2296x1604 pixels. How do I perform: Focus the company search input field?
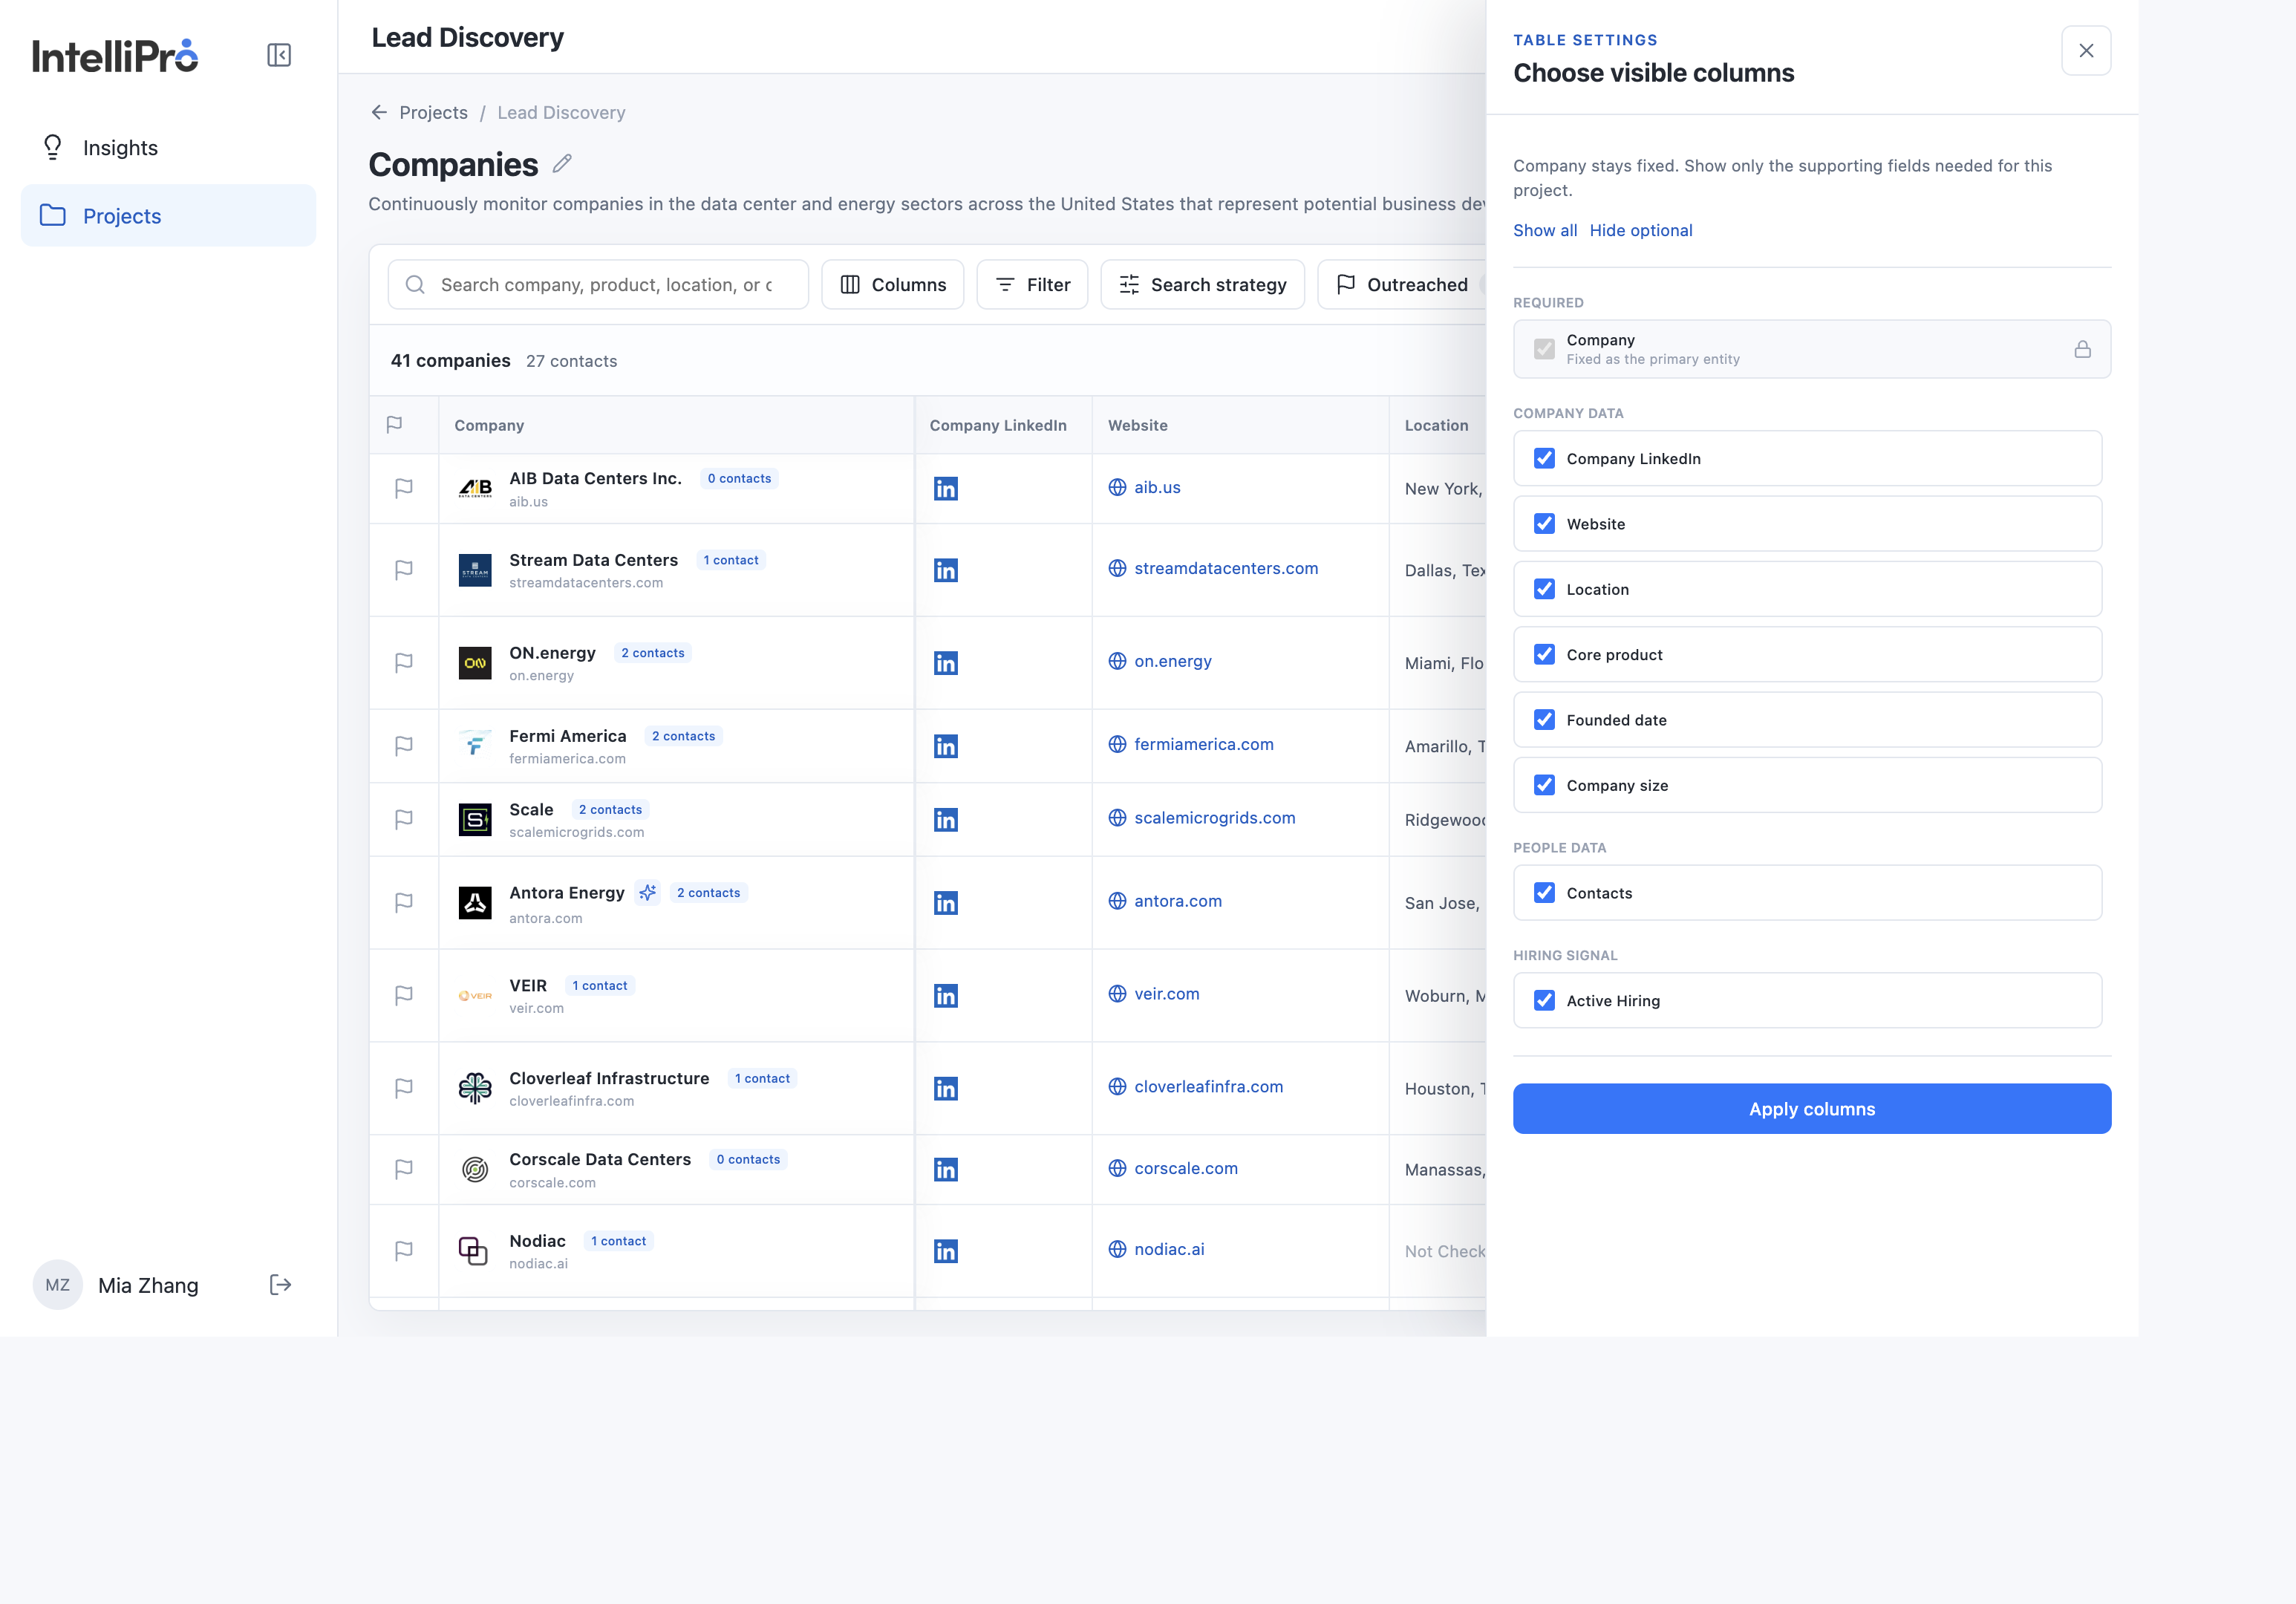pyautogui.click(x=598, y=285)
